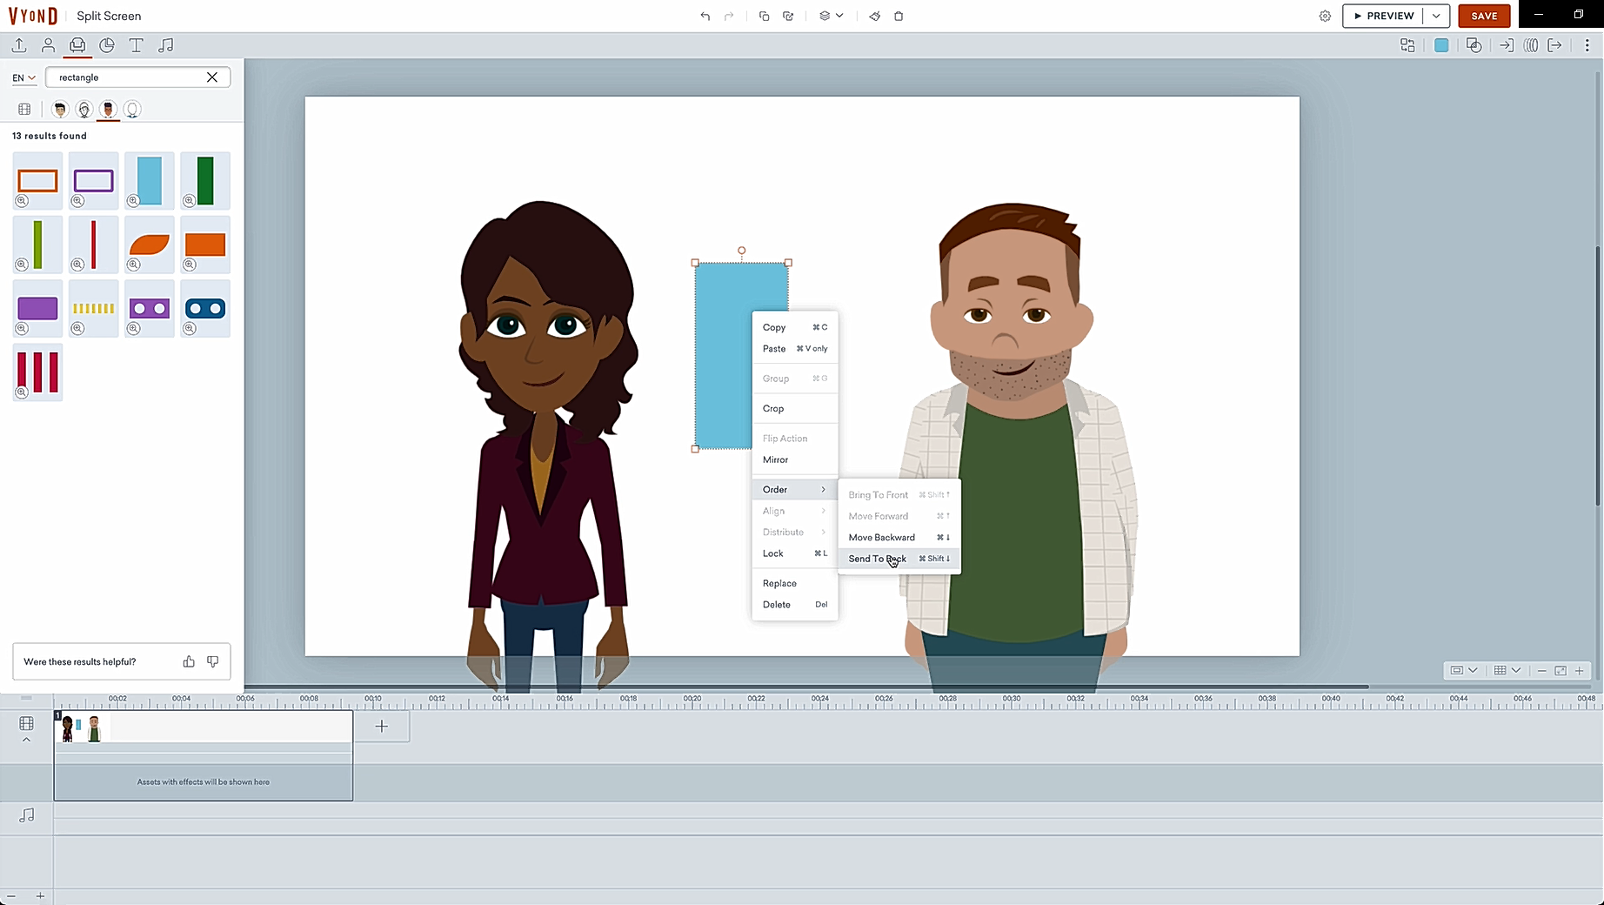Toggle the Business Friendly style filter
The height and width of the screenshot is (905, 1604).
[60, 110]
